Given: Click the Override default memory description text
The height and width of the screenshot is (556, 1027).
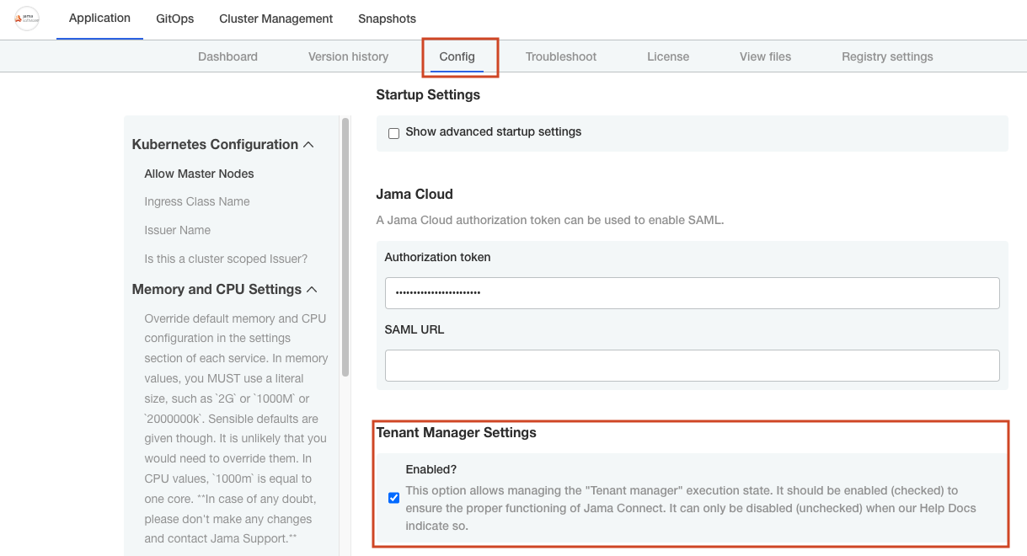Looking at the screenshot, I should click(x=235, y=429).
